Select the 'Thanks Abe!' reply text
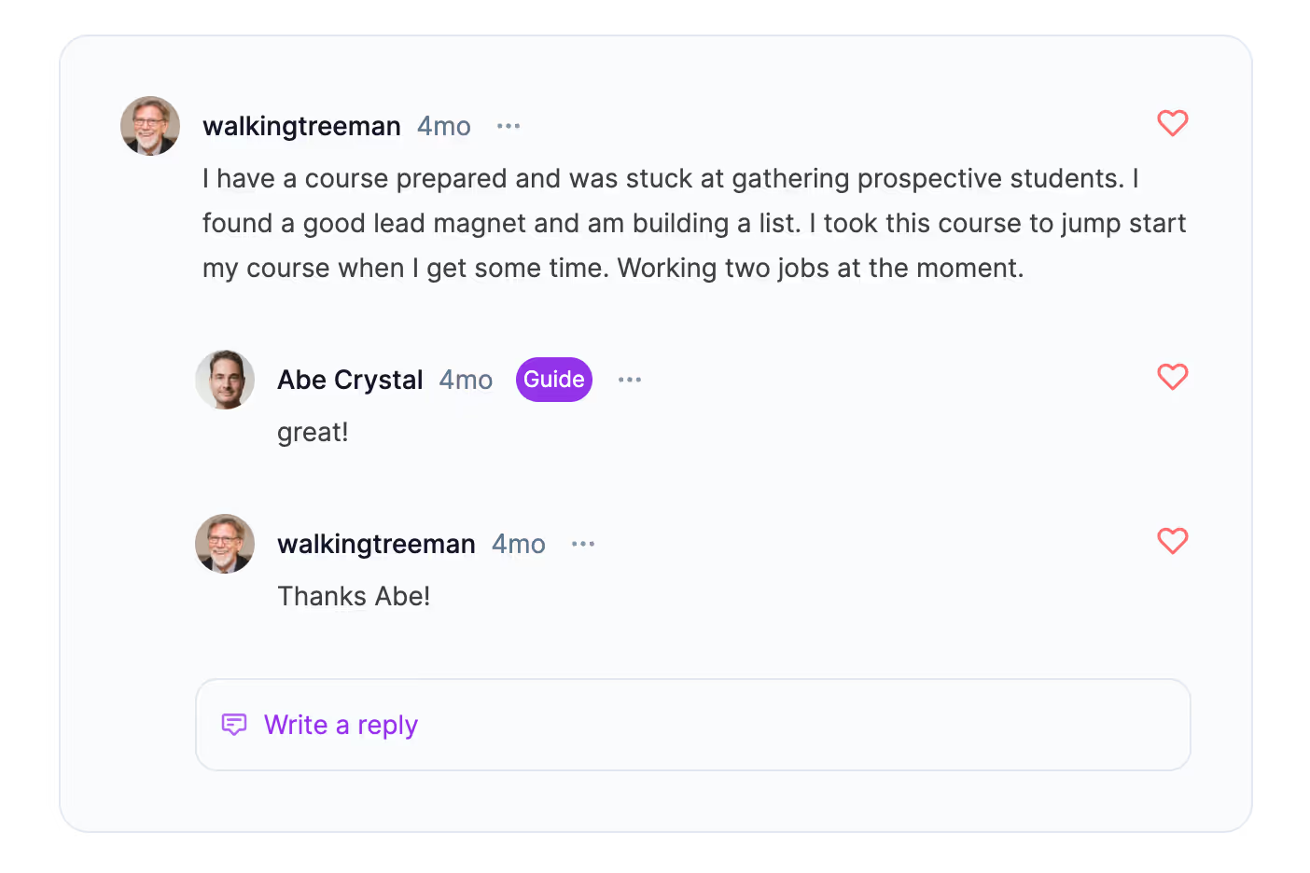Viewport: 1310px width, 873px height. 354,595
